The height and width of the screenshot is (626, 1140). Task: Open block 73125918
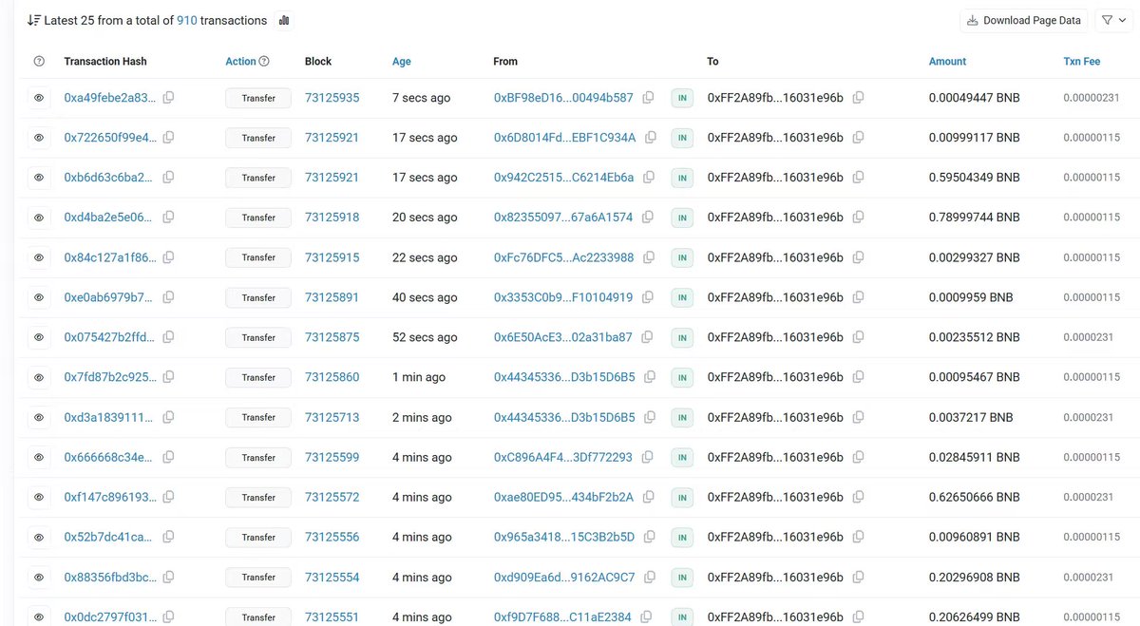pyautogui.click(x=332, y=218)
